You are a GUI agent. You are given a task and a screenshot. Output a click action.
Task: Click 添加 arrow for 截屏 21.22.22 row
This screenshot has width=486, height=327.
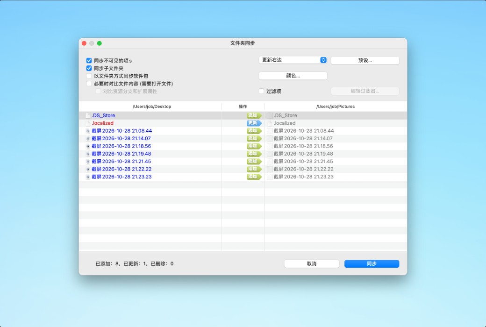[254, 169]
